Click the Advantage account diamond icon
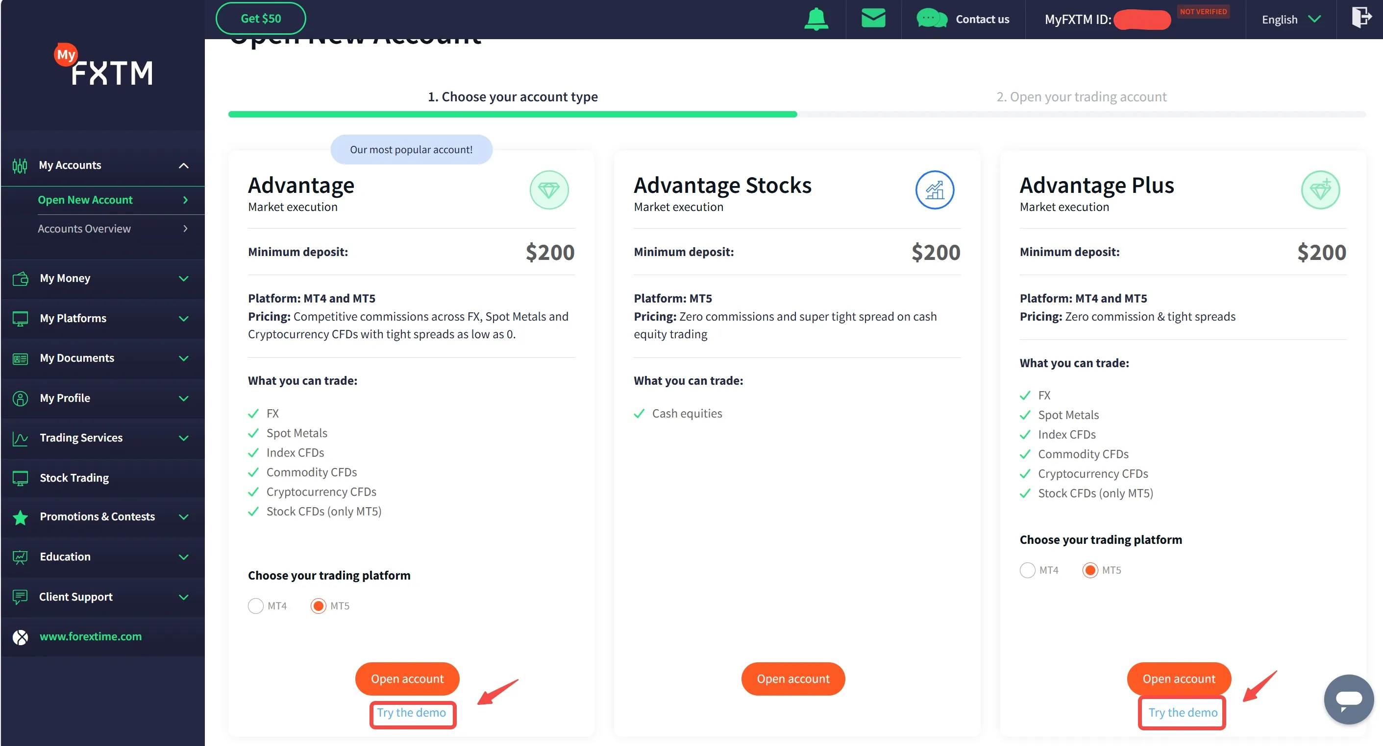Image resolution: width=1383 pixels, height=746 pixels. pos(549,190)
